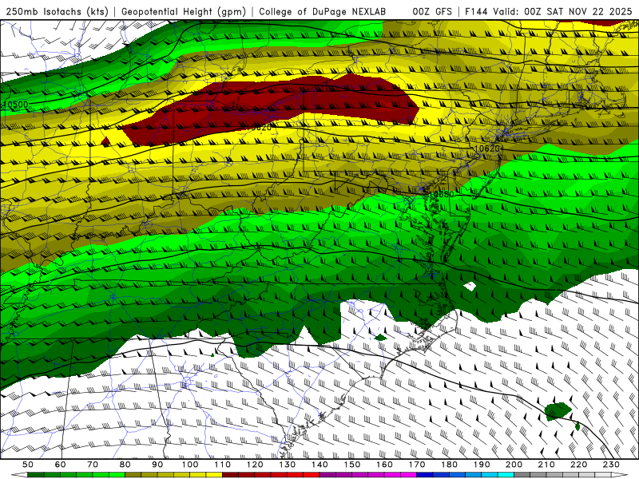Viewport: 639px width, 479px height.
Task: Click the 110 legend number
Action: [223, 465]
